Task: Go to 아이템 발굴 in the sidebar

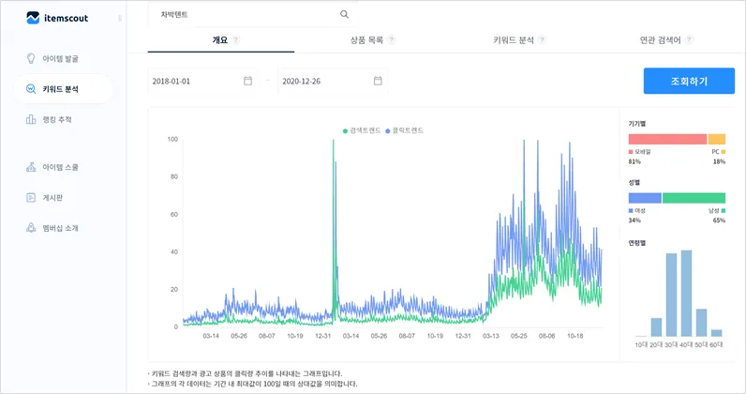Action: (x=60, y=58)
